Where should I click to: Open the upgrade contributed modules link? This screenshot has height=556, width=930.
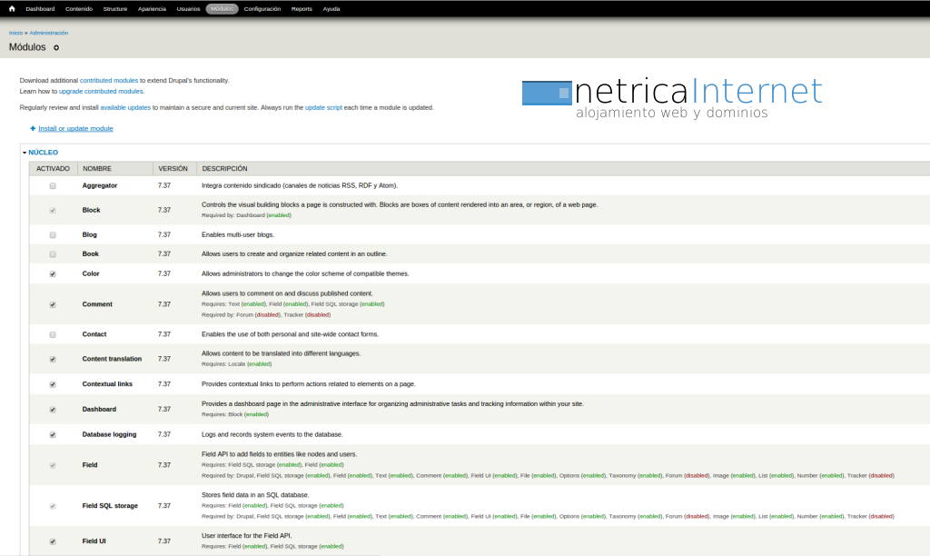coord(101,91)
